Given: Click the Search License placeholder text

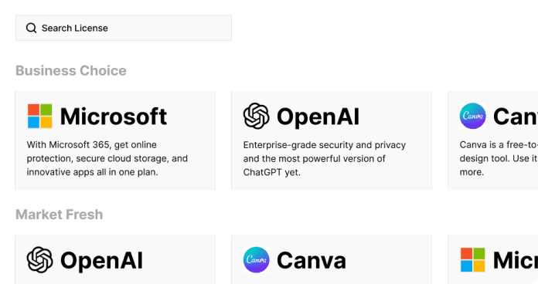Looking at the screenshot, I should coord(75,28).
